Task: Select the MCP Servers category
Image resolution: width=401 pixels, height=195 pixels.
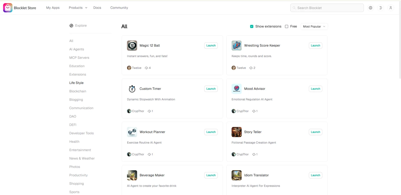Action: tap(79, 58)
